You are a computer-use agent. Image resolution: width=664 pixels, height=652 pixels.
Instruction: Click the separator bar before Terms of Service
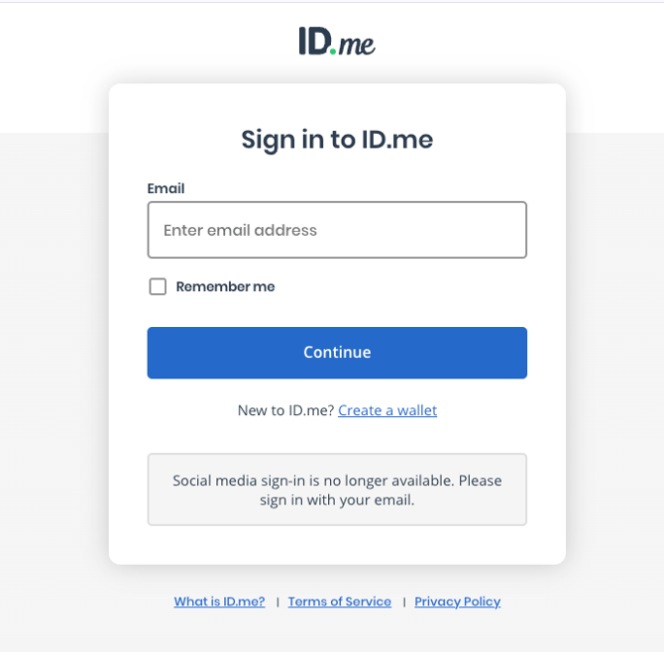pos(277,601)
